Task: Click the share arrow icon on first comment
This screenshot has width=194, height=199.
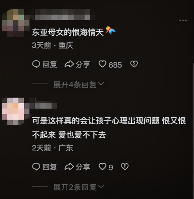Action: 69,64
